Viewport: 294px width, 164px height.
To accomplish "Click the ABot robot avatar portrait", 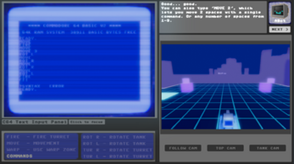I will (x=280, y=13).
